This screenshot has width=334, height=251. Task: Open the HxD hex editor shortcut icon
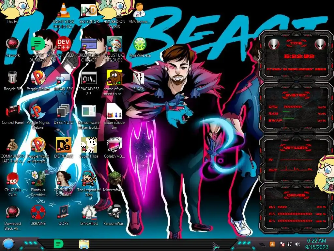click(89, 10)
